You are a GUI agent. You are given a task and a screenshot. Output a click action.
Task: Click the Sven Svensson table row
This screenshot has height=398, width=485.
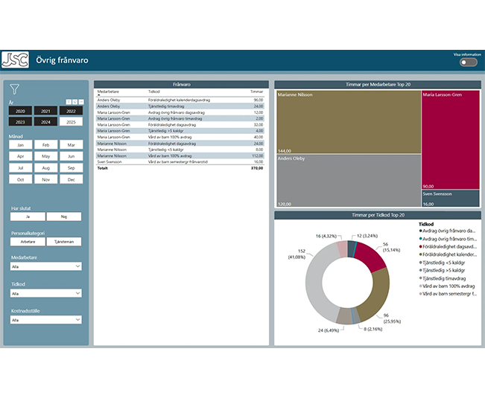(180, 161)
